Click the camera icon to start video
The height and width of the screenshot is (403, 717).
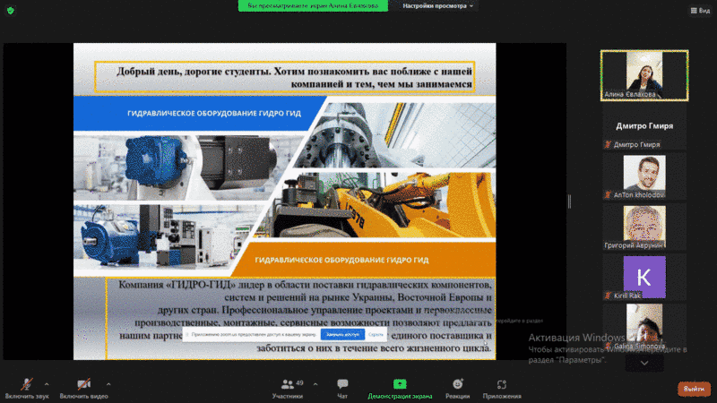click(83, 384)
